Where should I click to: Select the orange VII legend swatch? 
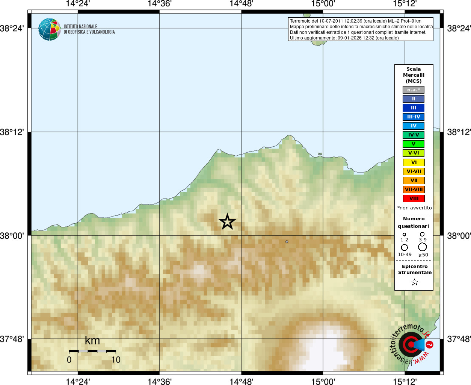(x=414, y=180)
